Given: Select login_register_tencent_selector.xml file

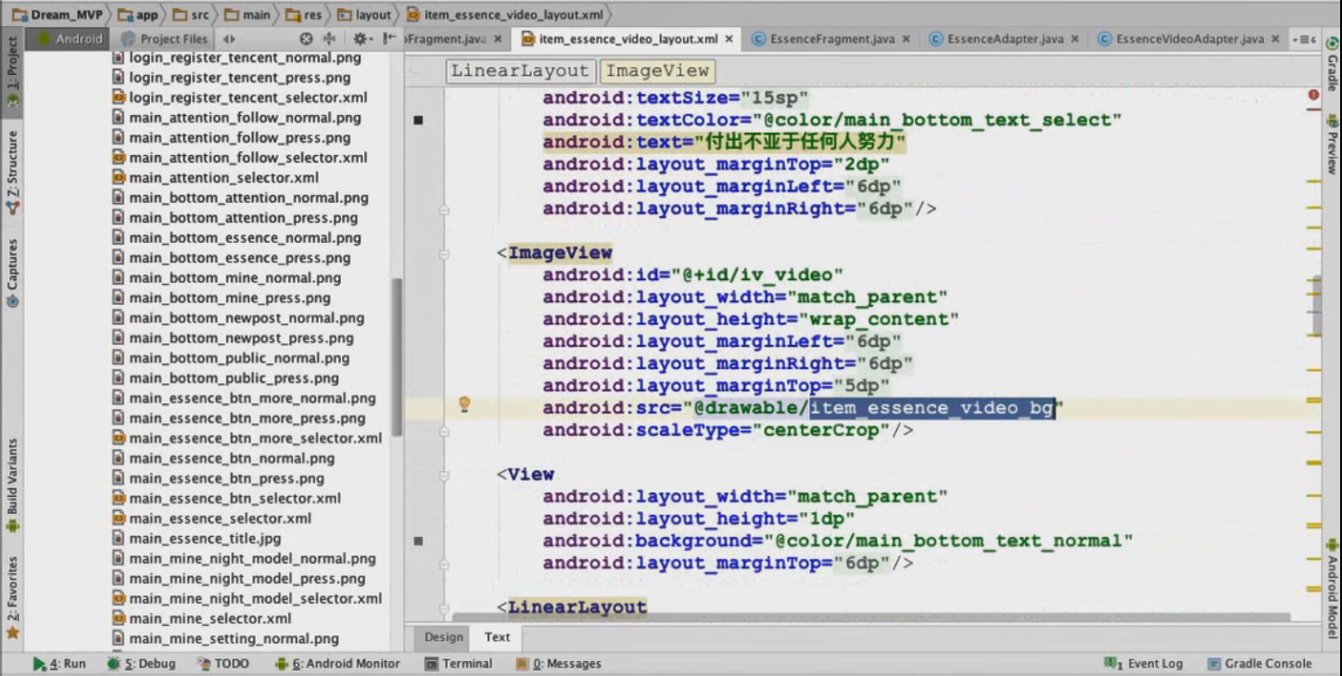Looking at the screenshot, I should point(240,97).
